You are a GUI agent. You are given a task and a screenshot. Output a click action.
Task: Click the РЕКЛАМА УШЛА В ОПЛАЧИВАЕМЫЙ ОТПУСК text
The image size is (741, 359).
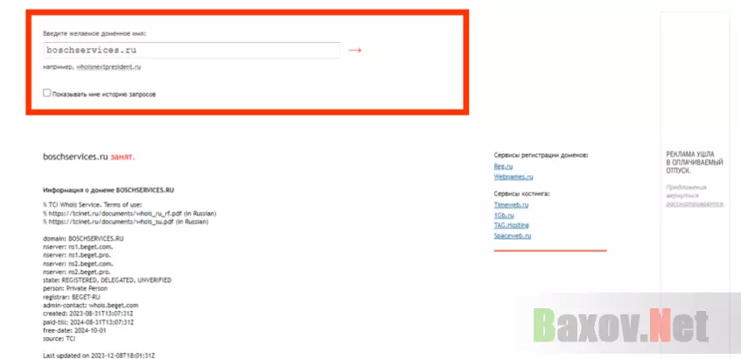(695, 162)
